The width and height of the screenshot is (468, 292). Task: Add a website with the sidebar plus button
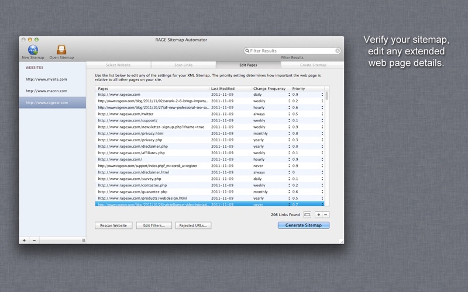point(24,240)
